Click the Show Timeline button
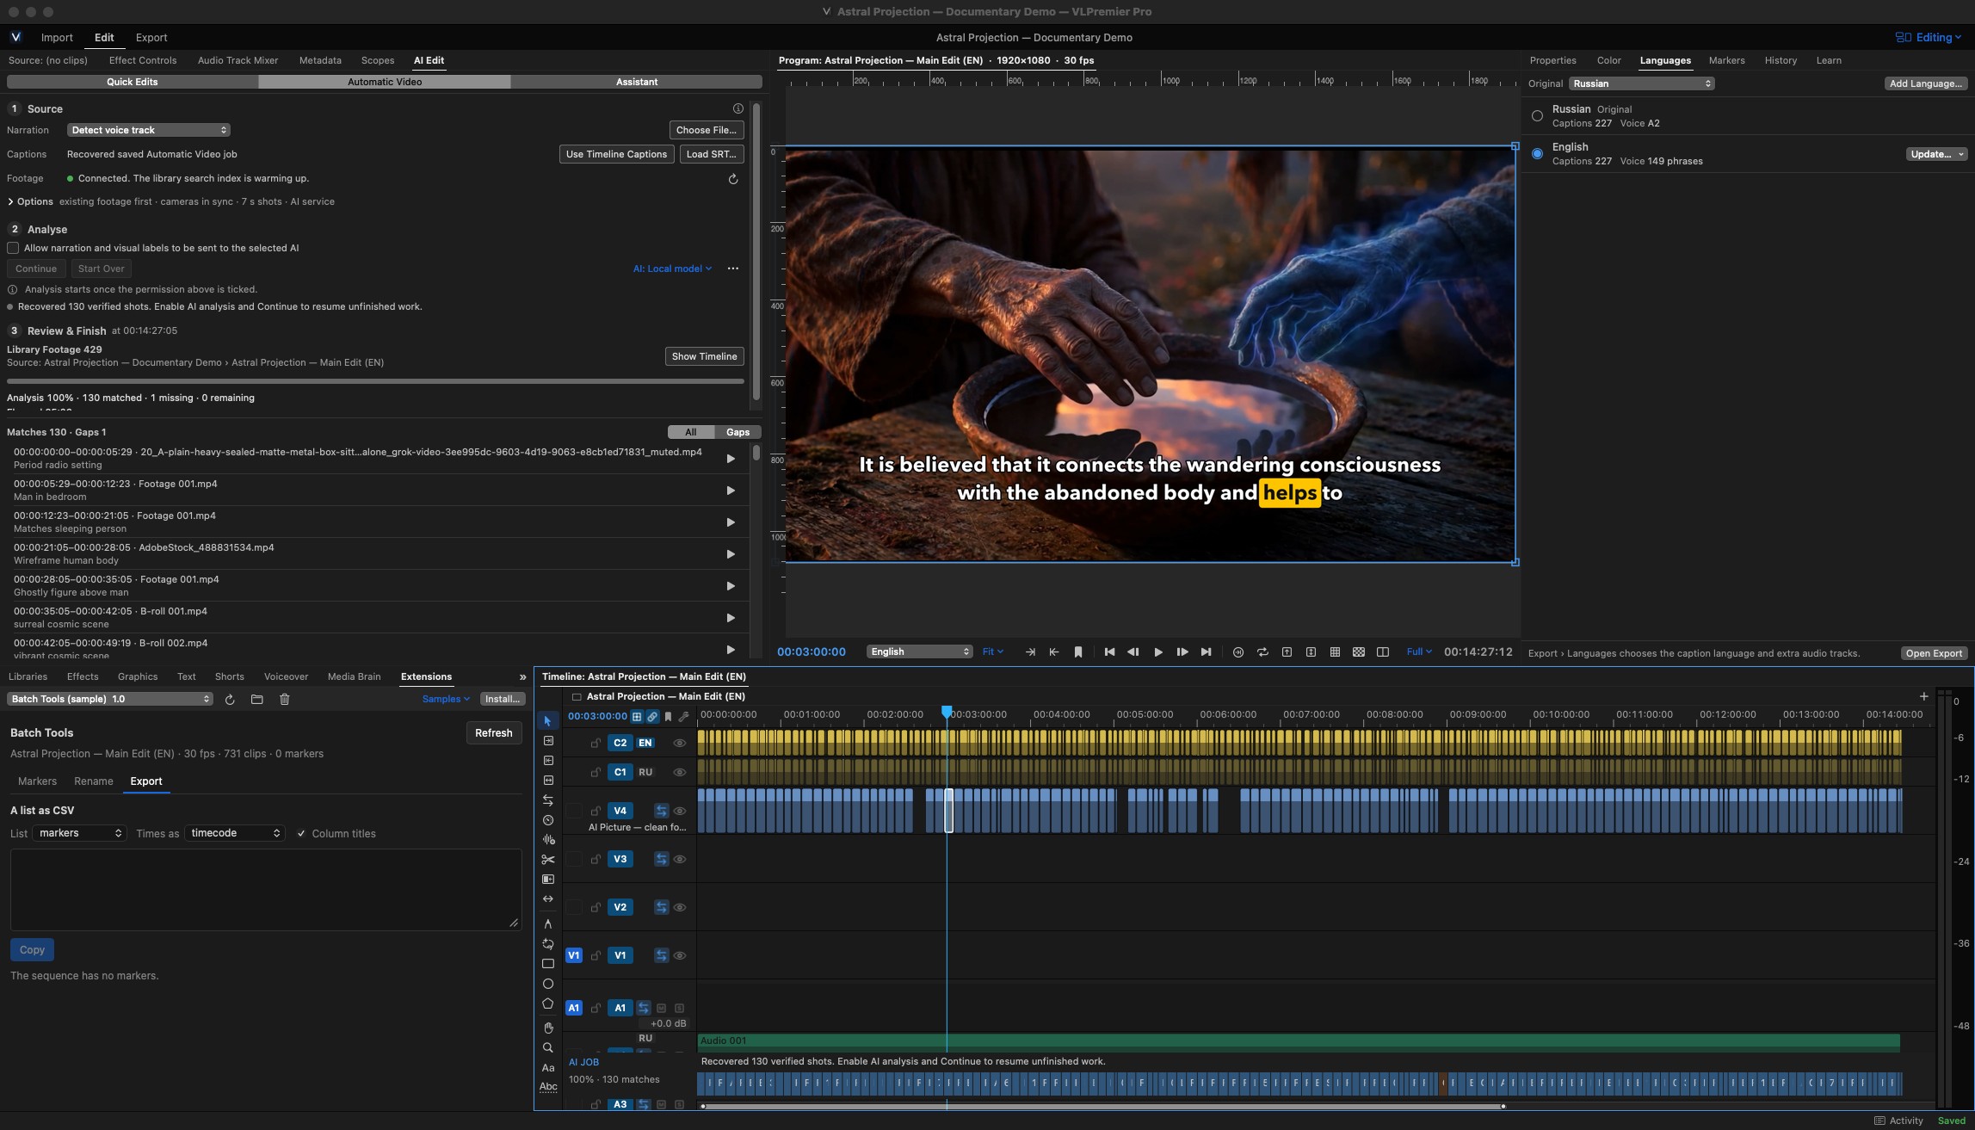The image size is (1975, 1130). pyautogui.click(x=704, y=356)
